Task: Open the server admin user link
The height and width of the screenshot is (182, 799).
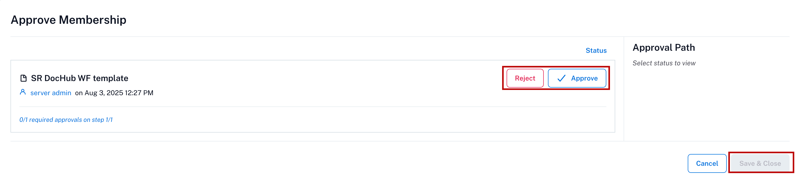Action: (51, 93)
